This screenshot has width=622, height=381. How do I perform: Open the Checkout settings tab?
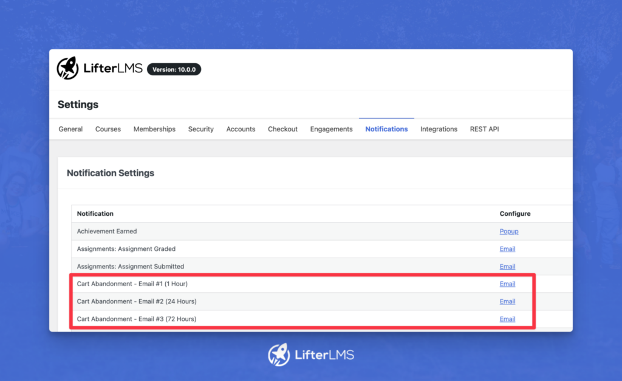[282, 129]
